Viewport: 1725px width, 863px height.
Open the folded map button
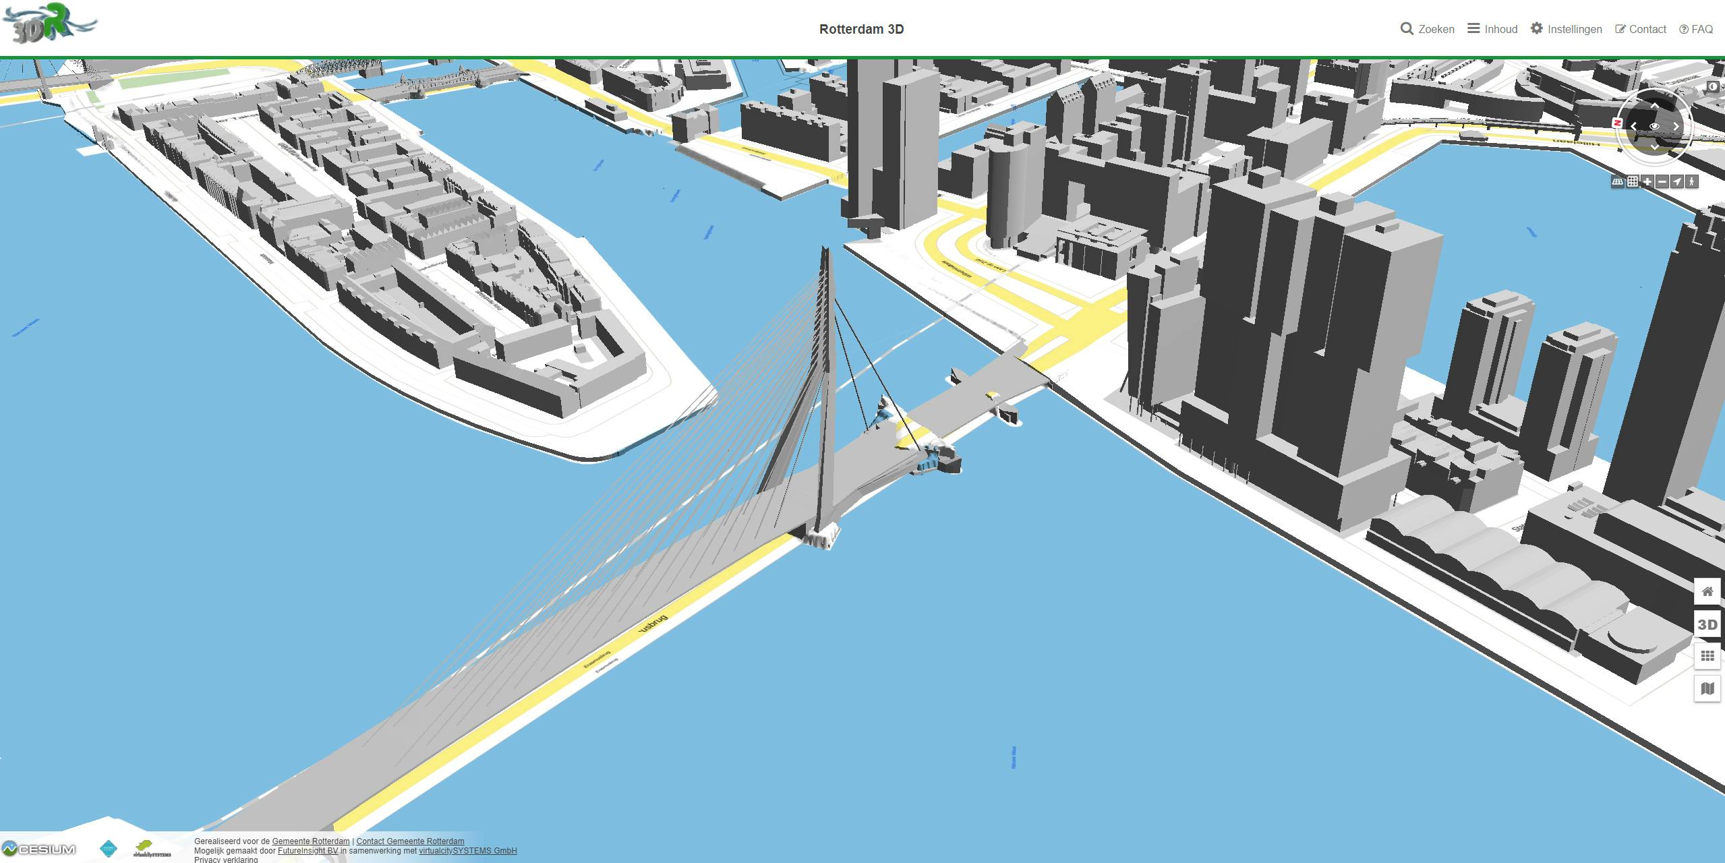[x=1707, y=688]
